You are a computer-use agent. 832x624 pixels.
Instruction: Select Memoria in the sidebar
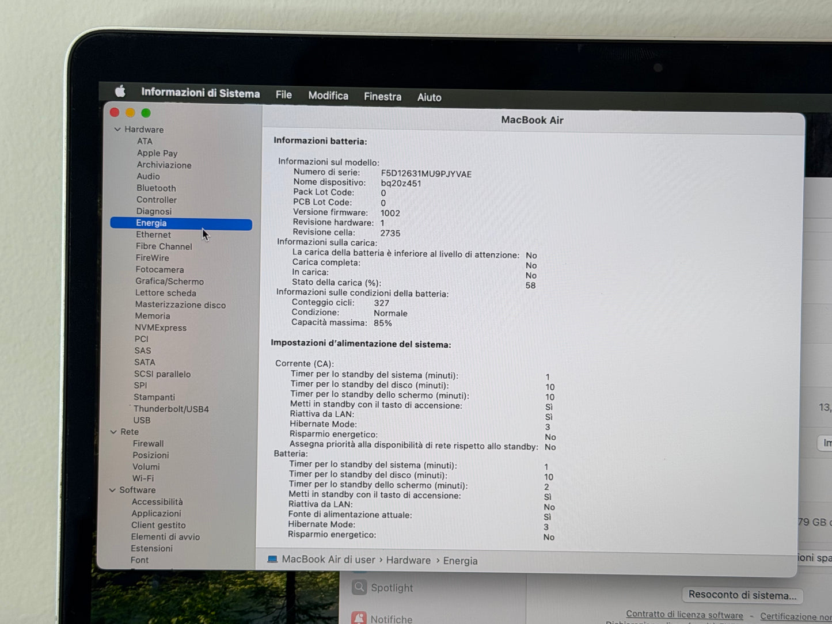[x=152, y=316]
